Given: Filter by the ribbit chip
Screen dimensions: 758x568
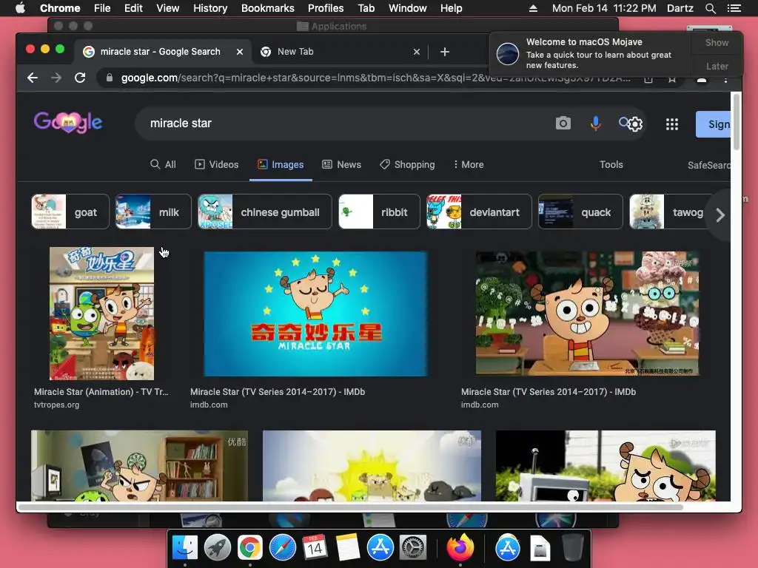Looking at the screenshot, I should 379,212.
